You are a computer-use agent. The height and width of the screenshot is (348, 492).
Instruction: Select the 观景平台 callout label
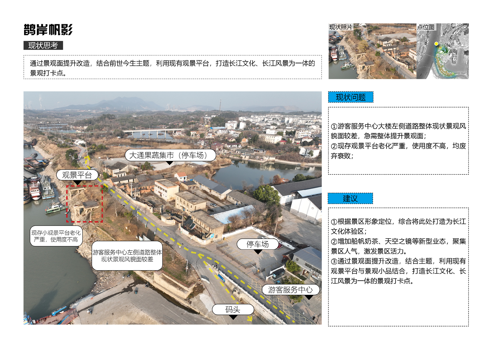point(77,175)
